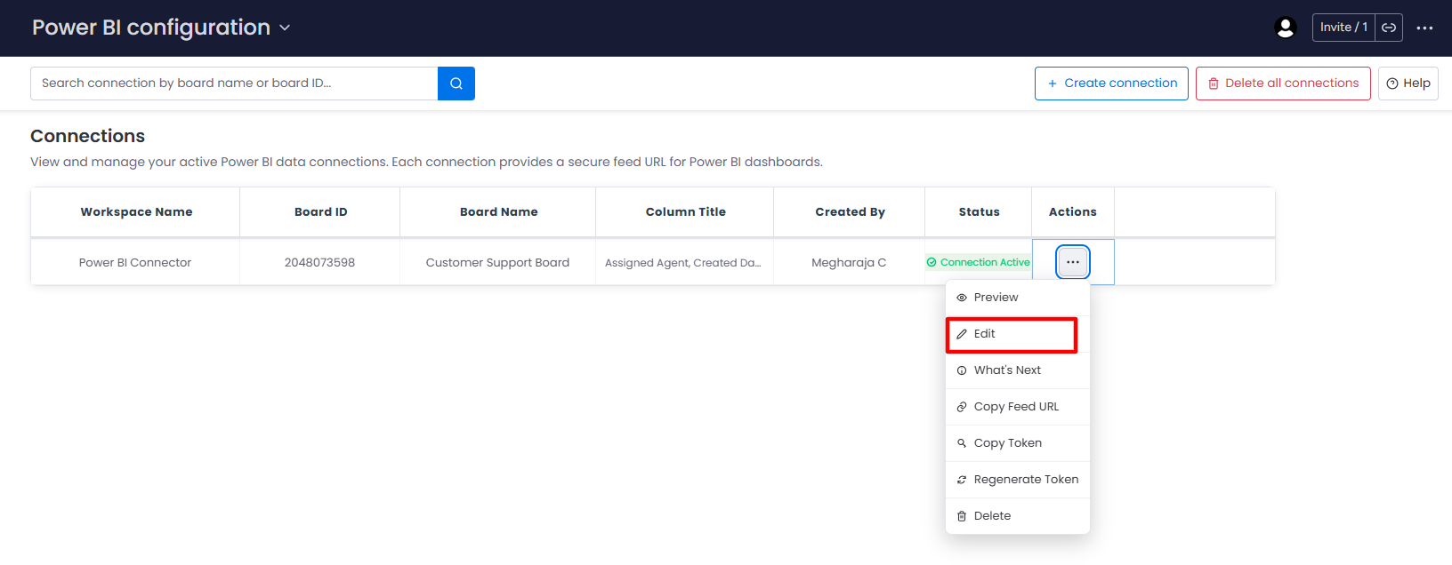Image resolution: width=1452 pixels, height=565 pixels.
Task: Focus the search connection input field
Action: 234,84
